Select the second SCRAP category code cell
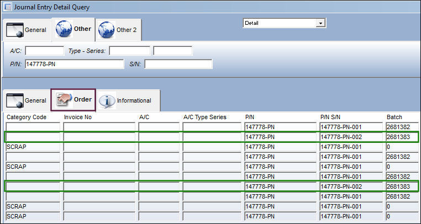The image size is (421, 224). point(33,167)
